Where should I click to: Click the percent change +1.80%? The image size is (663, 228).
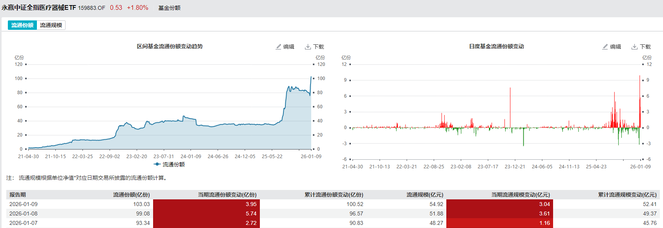137,8
